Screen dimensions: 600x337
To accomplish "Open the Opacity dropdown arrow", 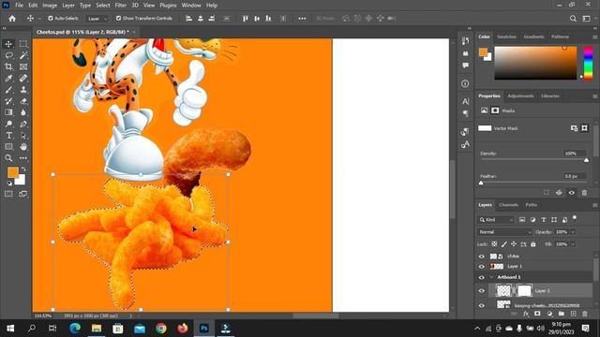I will click(573, 232).
